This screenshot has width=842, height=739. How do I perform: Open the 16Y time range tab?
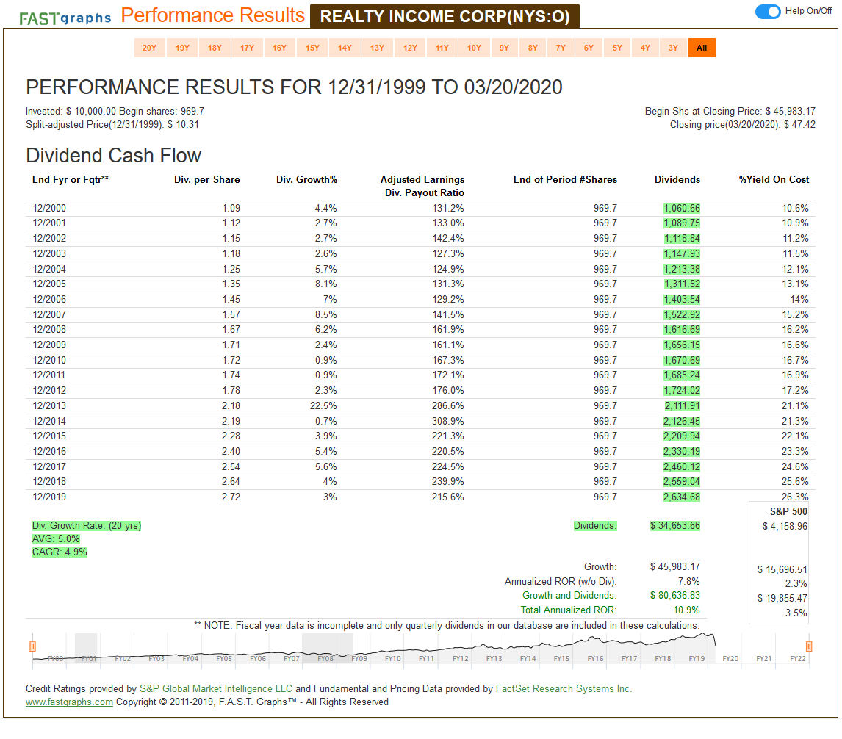click(x=279, y=48)
